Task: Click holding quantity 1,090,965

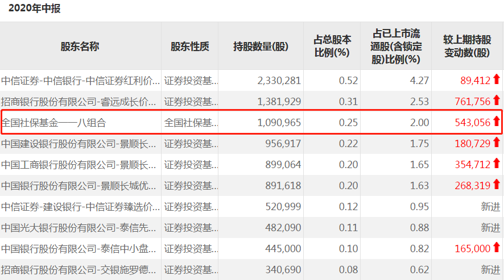Action: tap(279, 123)
